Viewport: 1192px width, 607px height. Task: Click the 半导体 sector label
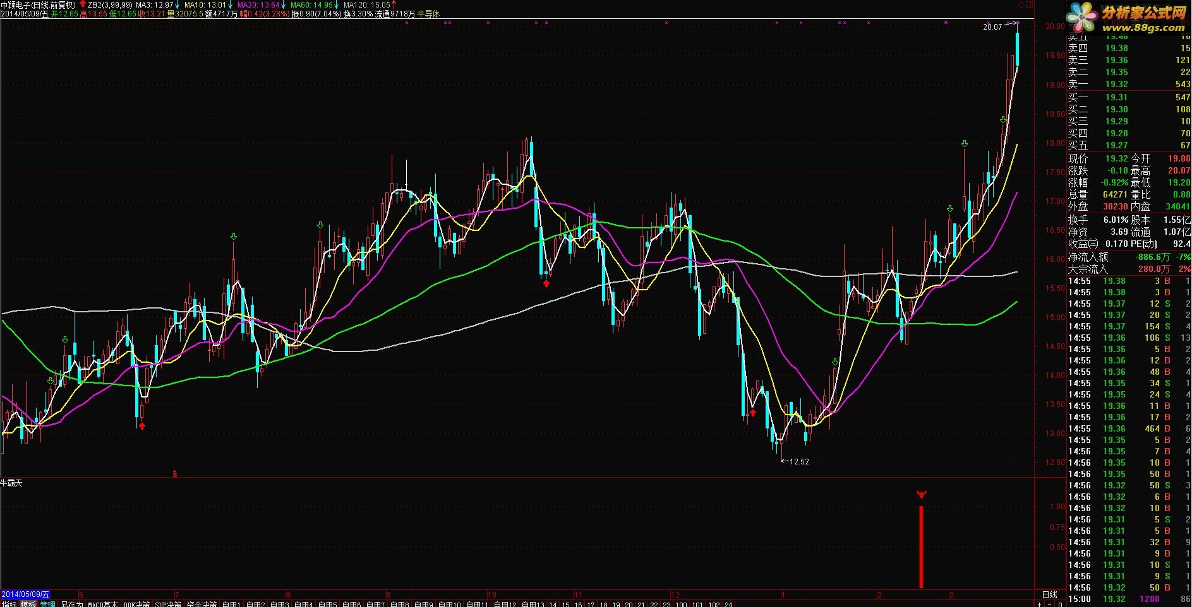click(428, 13)
